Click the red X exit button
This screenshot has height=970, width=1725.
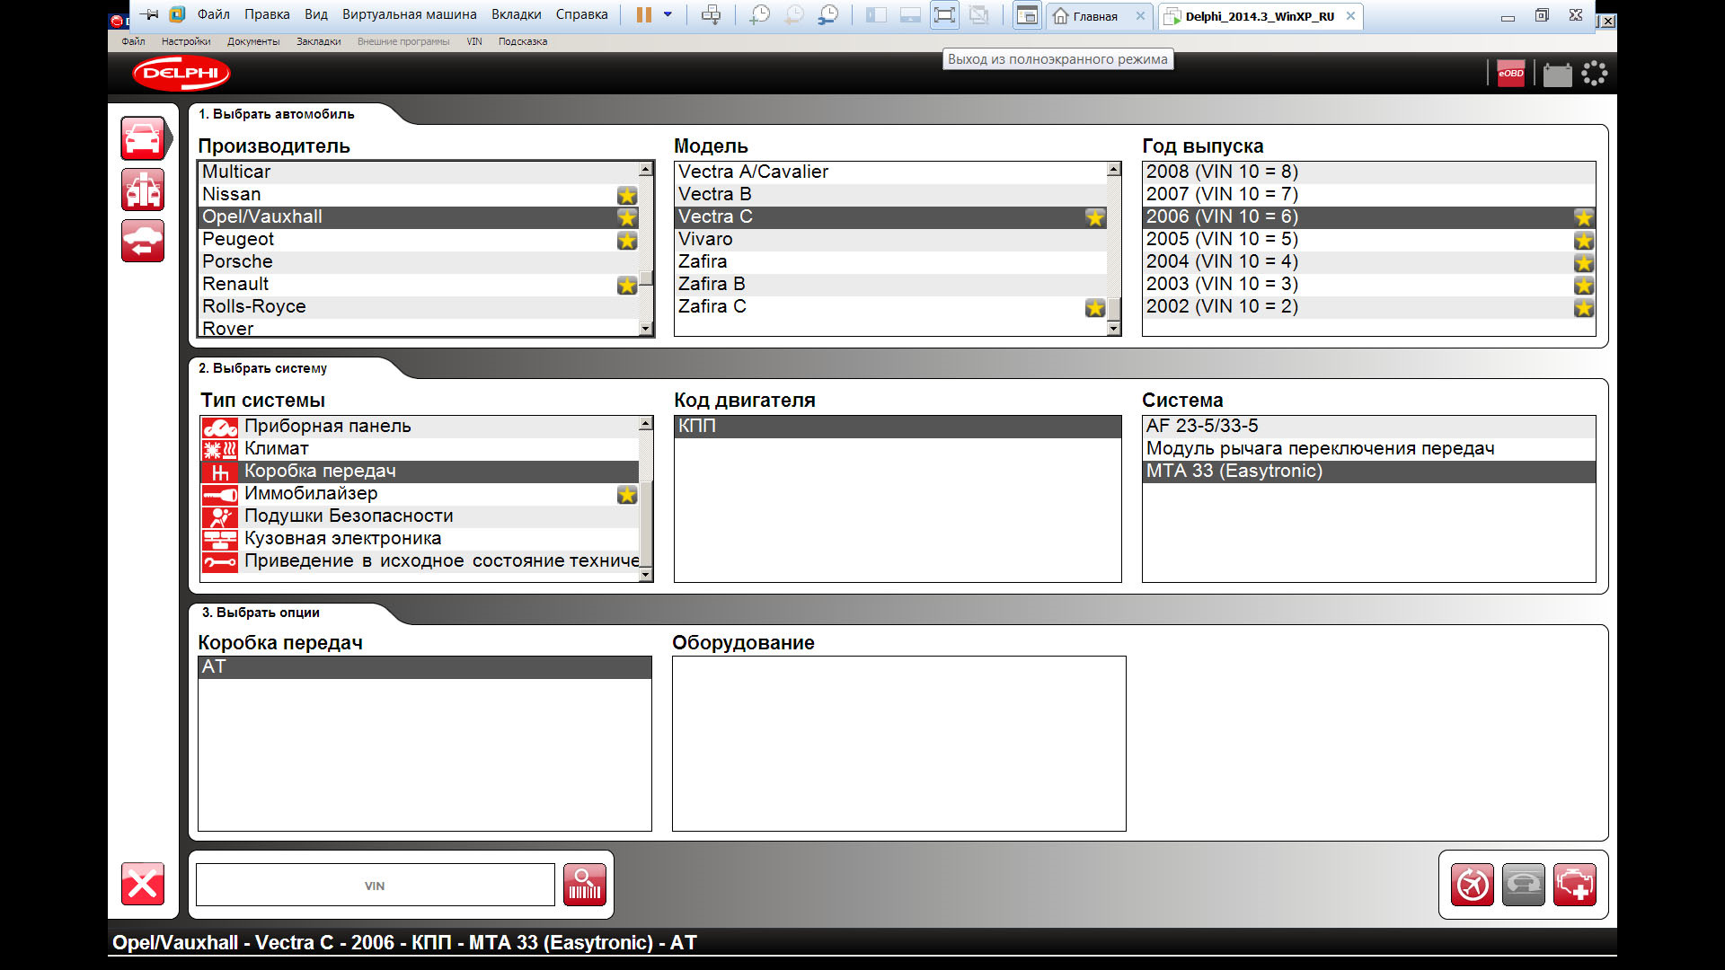tap(143, 885)
